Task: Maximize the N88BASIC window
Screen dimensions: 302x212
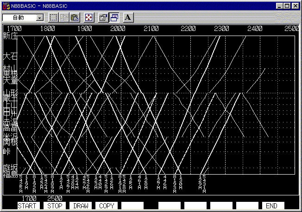Action: click(287, 6)
